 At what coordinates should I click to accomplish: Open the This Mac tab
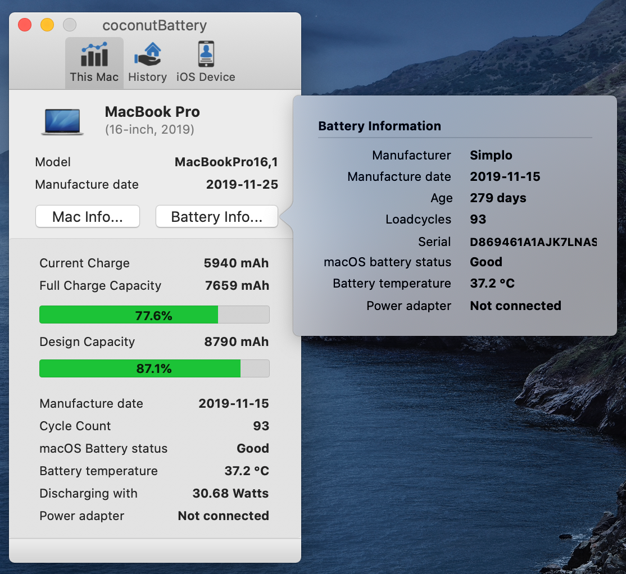94,63
